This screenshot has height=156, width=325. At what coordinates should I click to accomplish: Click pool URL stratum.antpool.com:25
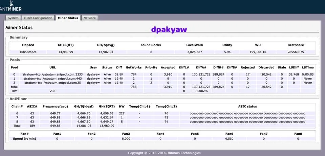53,83
